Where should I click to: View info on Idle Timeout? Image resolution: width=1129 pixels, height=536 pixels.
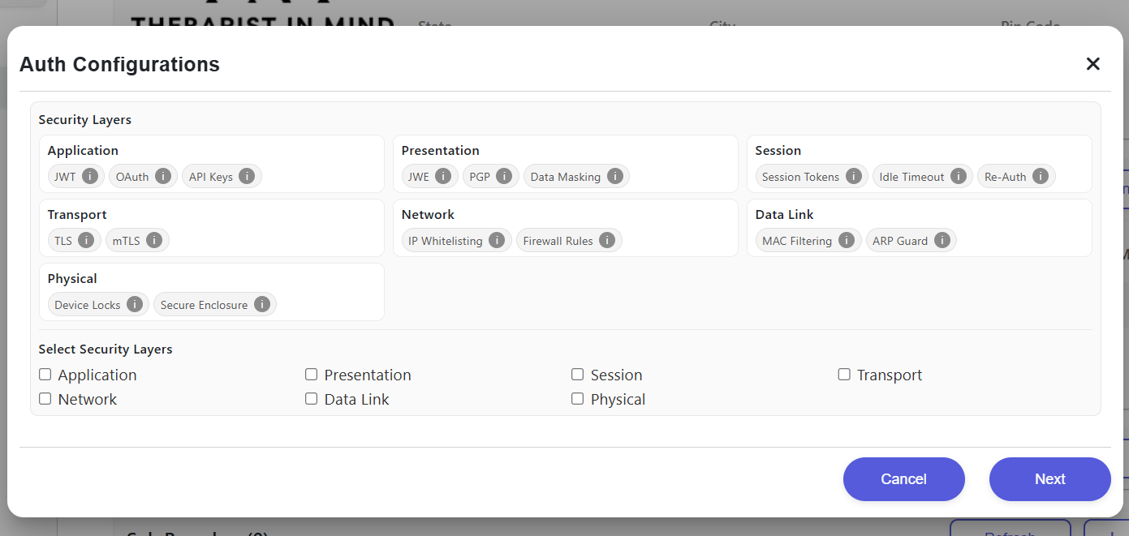click(x=959, y=176)
